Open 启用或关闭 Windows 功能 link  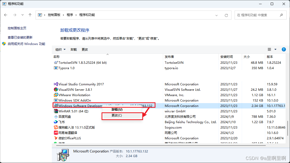tap(27, 44)
